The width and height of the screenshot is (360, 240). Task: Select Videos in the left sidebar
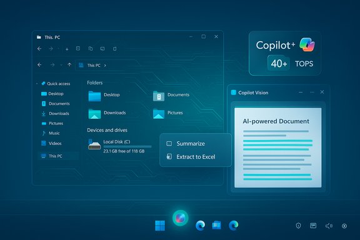(x=51, y=143)
